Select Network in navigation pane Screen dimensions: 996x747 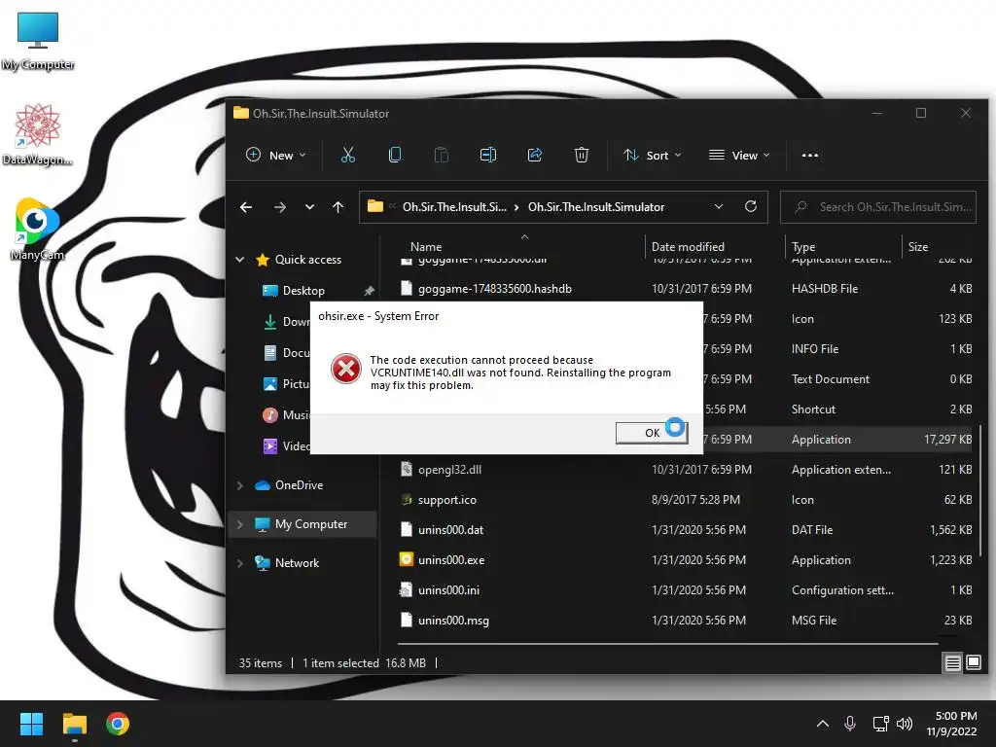pos(297,563)
